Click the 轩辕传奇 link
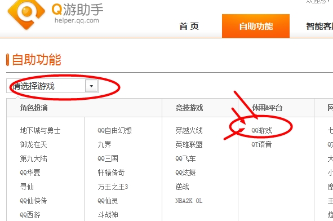The width and height of the screenshot is (333, 221). click(111, 173)
